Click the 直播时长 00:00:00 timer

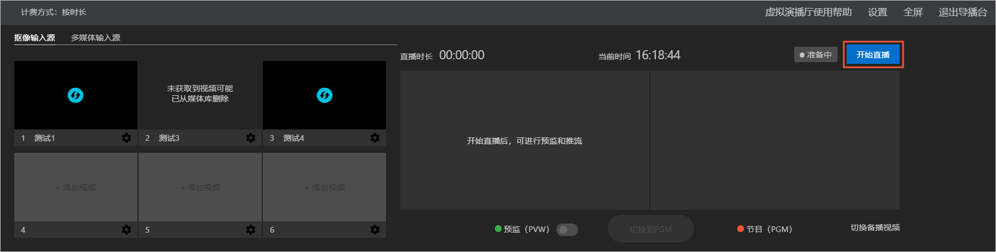tap(442, 55)
